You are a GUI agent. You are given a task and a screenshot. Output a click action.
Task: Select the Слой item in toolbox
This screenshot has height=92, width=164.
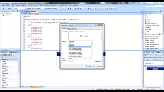pyautogui.click(x=147, y=31)
